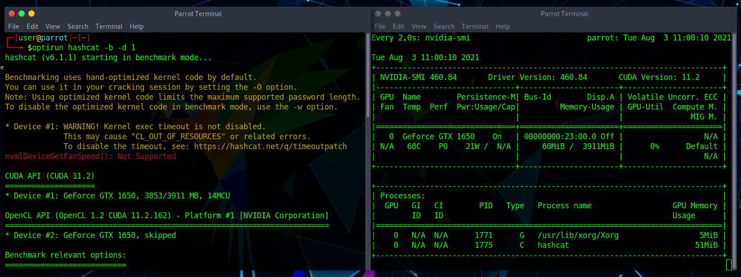The image size is (741, 277).
Task: Click middle gray window button on right terminal
Action: coord(388,13)
